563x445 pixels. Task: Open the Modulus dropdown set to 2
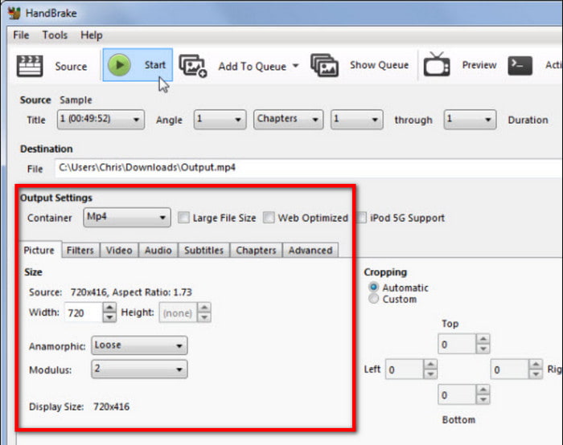click(139, 369)
